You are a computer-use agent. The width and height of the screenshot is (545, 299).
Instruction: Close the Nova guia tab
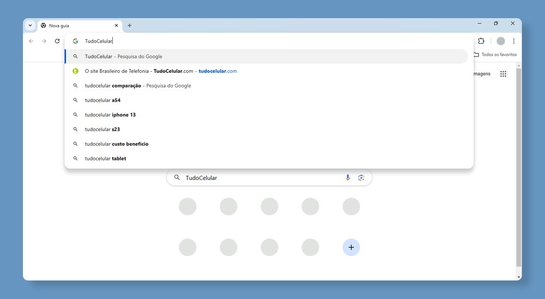click(x=116, y=26)
